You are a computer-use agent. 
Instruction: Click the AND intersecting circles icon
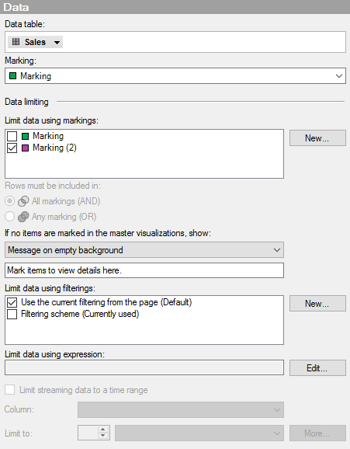click(23, 201)
